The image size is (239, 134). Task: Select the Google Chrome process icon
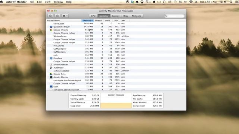pyautogui.click(x=51, y=30)
